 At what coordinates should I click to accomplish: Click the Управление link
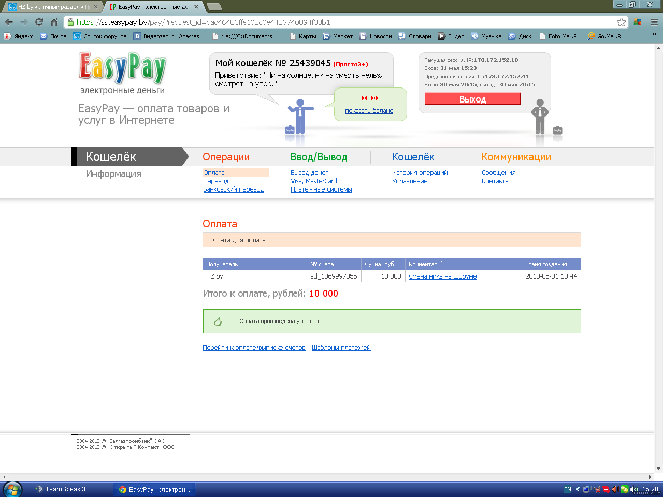coord(410,181)
